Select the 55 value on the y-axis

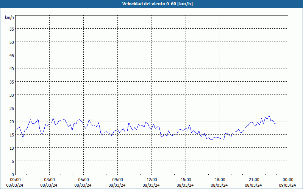click(12, 29)
